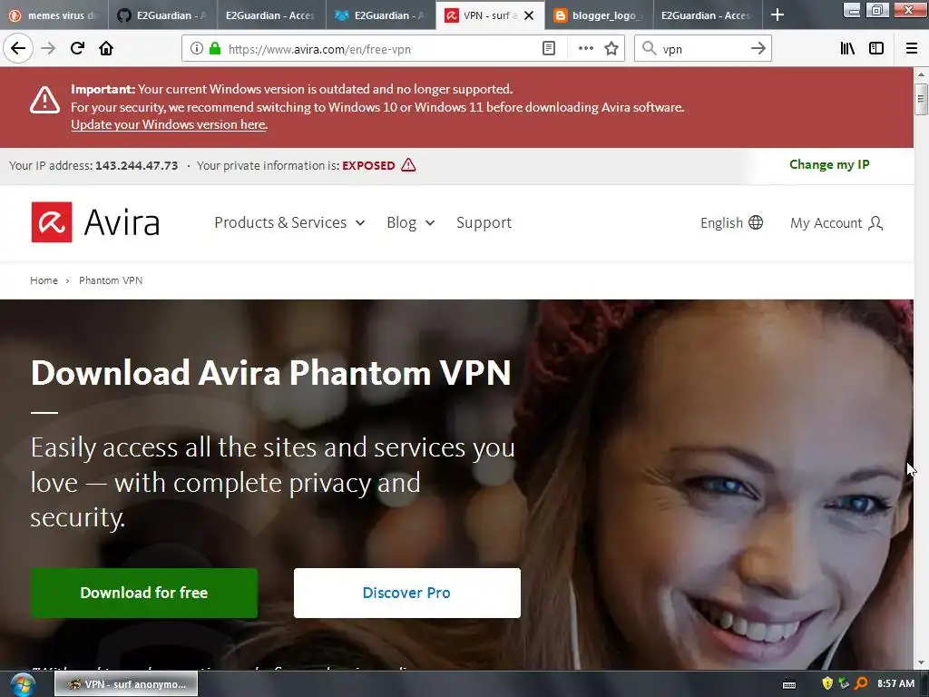This screenshot has width=929, height=697.
Task: Click Change my IP link
Action: tap(829, 165)
